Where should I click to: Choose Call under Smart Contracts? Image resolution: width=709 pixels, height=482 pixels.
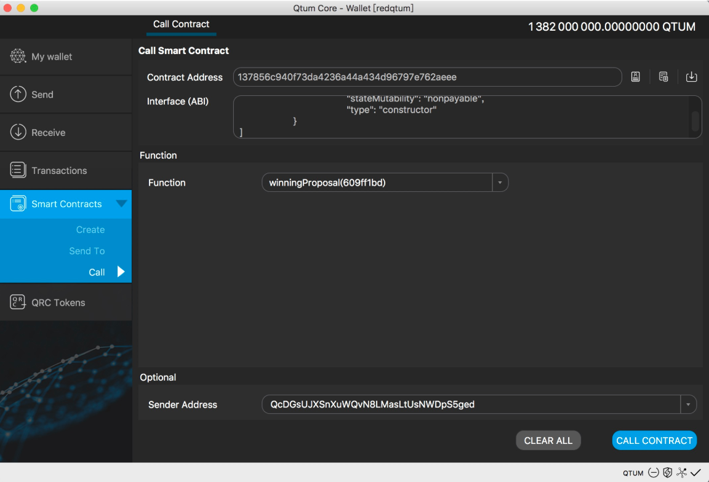click(x=97, y=272)
